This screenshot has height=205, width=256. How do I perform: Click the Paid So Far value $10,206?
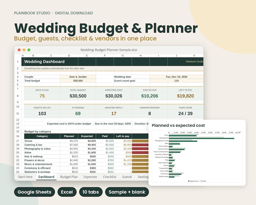click(150, 96)
